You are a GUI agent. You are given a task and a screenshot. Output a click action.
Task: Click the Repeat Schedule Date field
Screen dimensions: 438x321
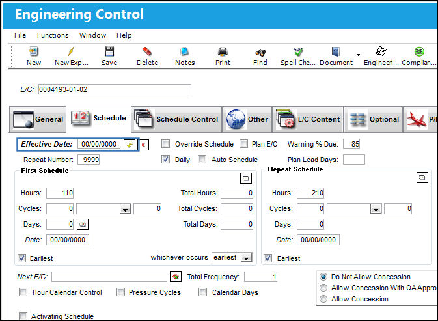[318, 240]
